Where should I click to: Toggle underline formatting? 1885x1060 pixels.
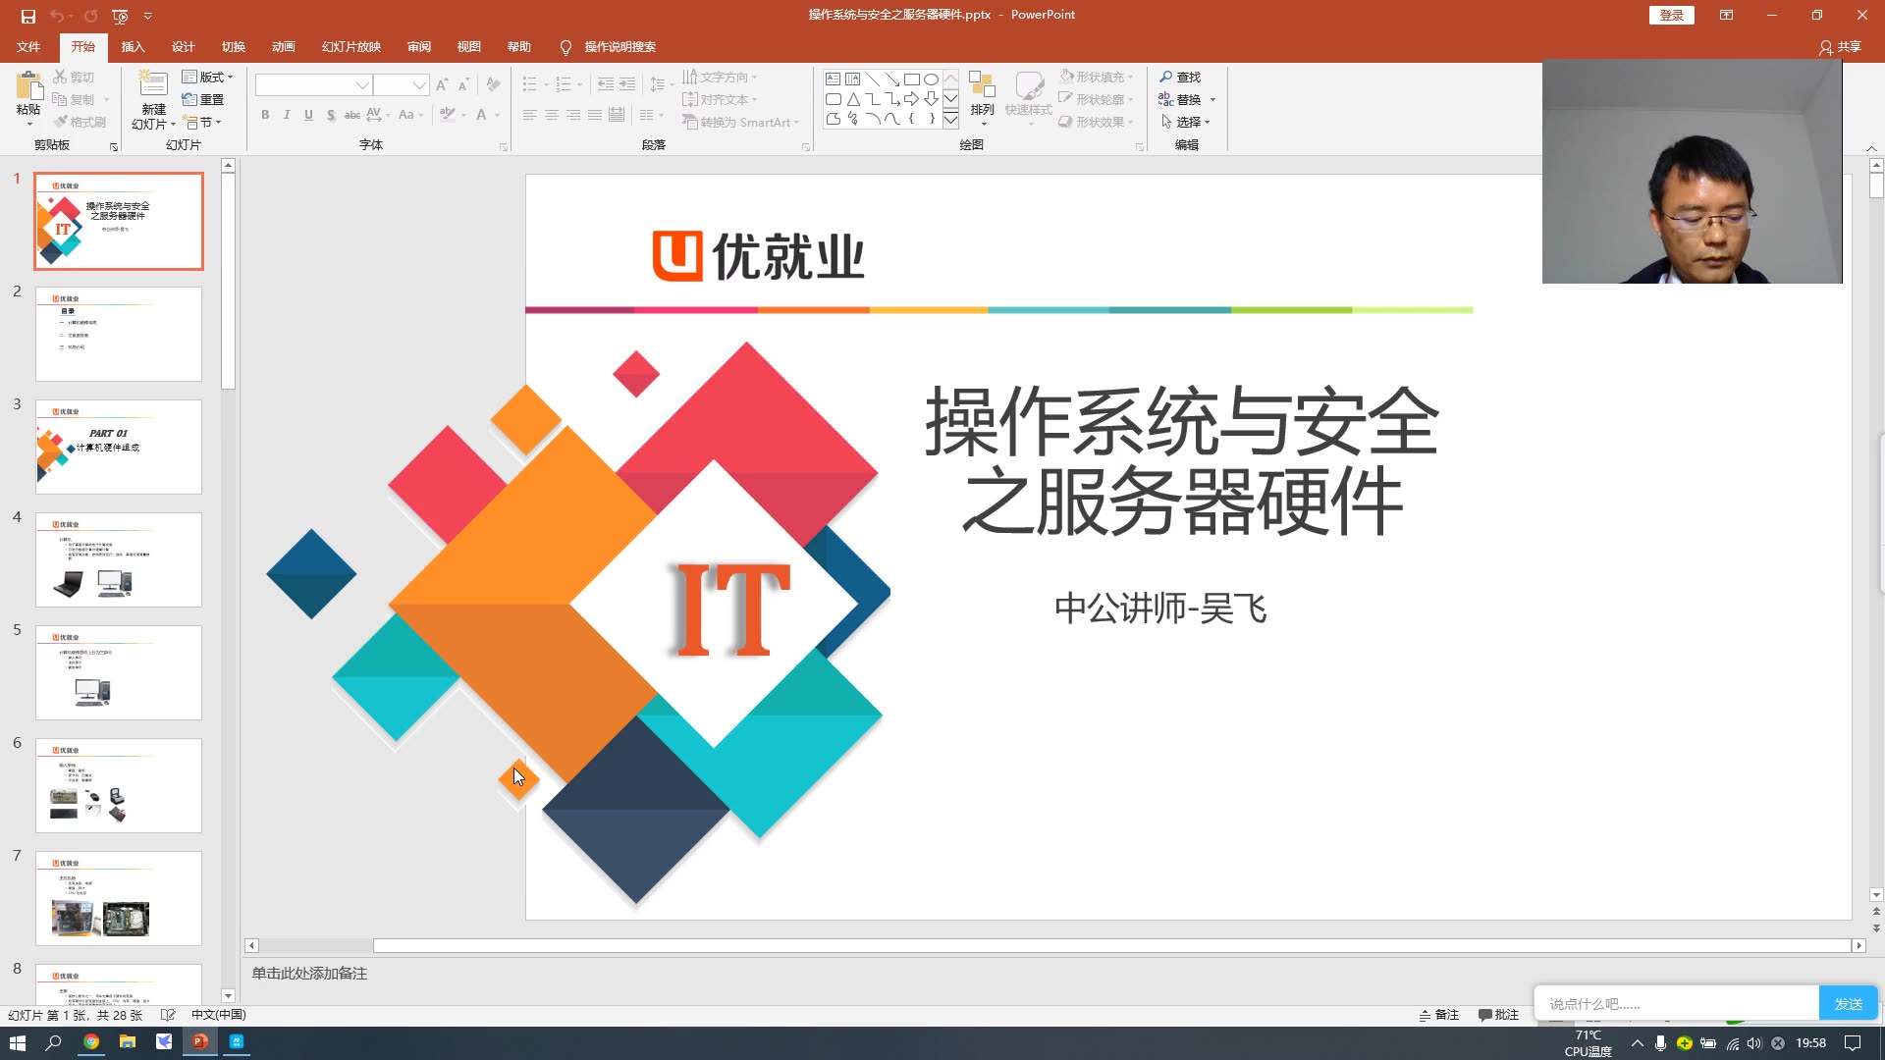coord(308,115)
